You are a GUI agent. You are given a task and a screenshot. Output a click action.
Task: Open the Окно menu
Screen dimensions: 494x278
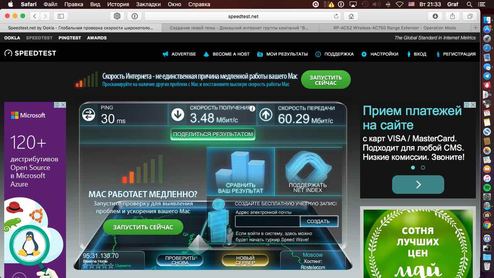[x=174, y=4]
